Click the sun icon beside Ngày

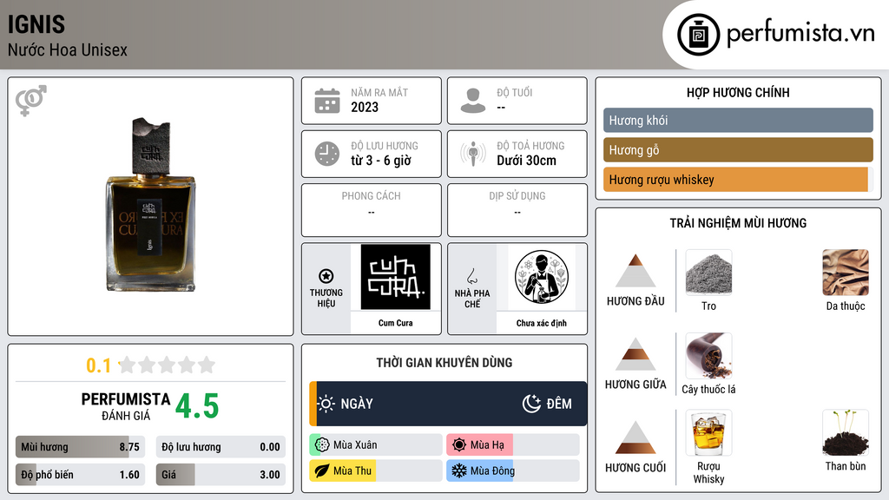[x=326, y=404]
